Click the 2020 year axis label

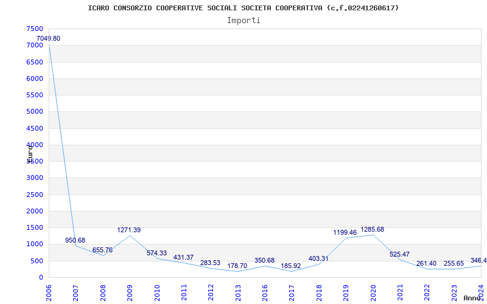tap(373, 292)
